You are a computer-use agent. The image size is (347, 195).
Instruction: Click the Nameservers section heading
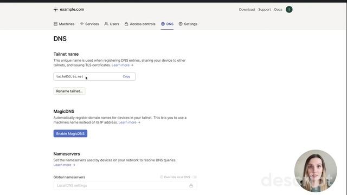[x=67, y=154]
